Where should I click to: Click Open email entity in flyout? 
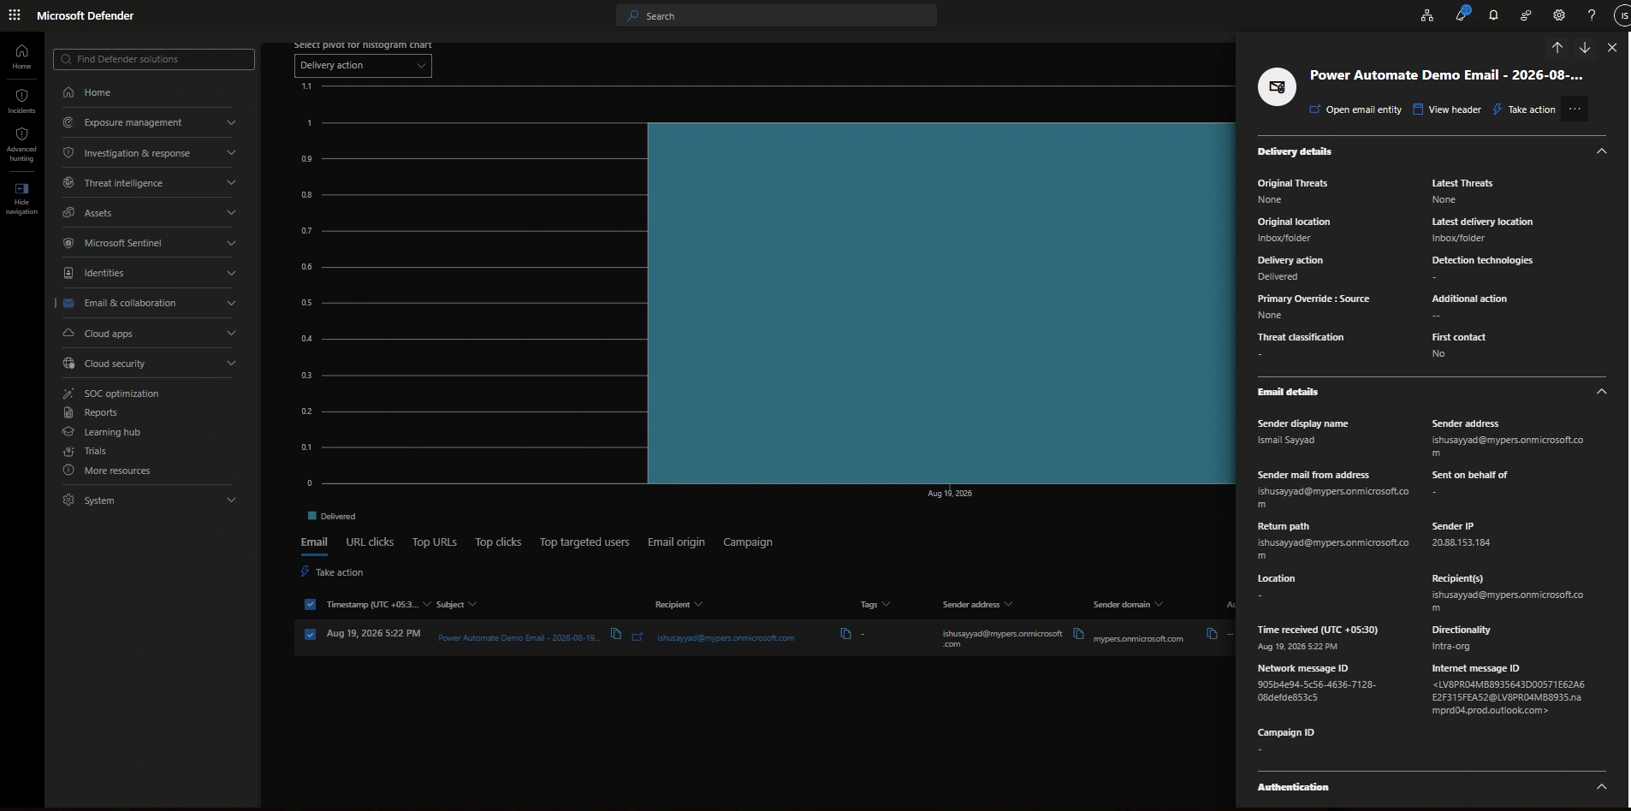pos(1355,110)
